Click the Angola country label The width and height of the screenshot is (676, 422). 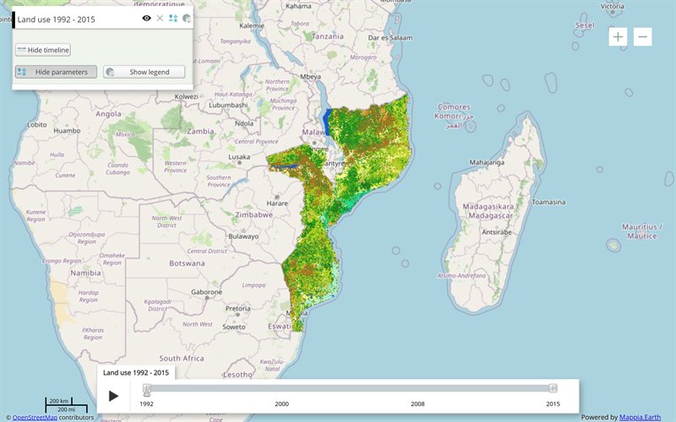pos(108,114)
